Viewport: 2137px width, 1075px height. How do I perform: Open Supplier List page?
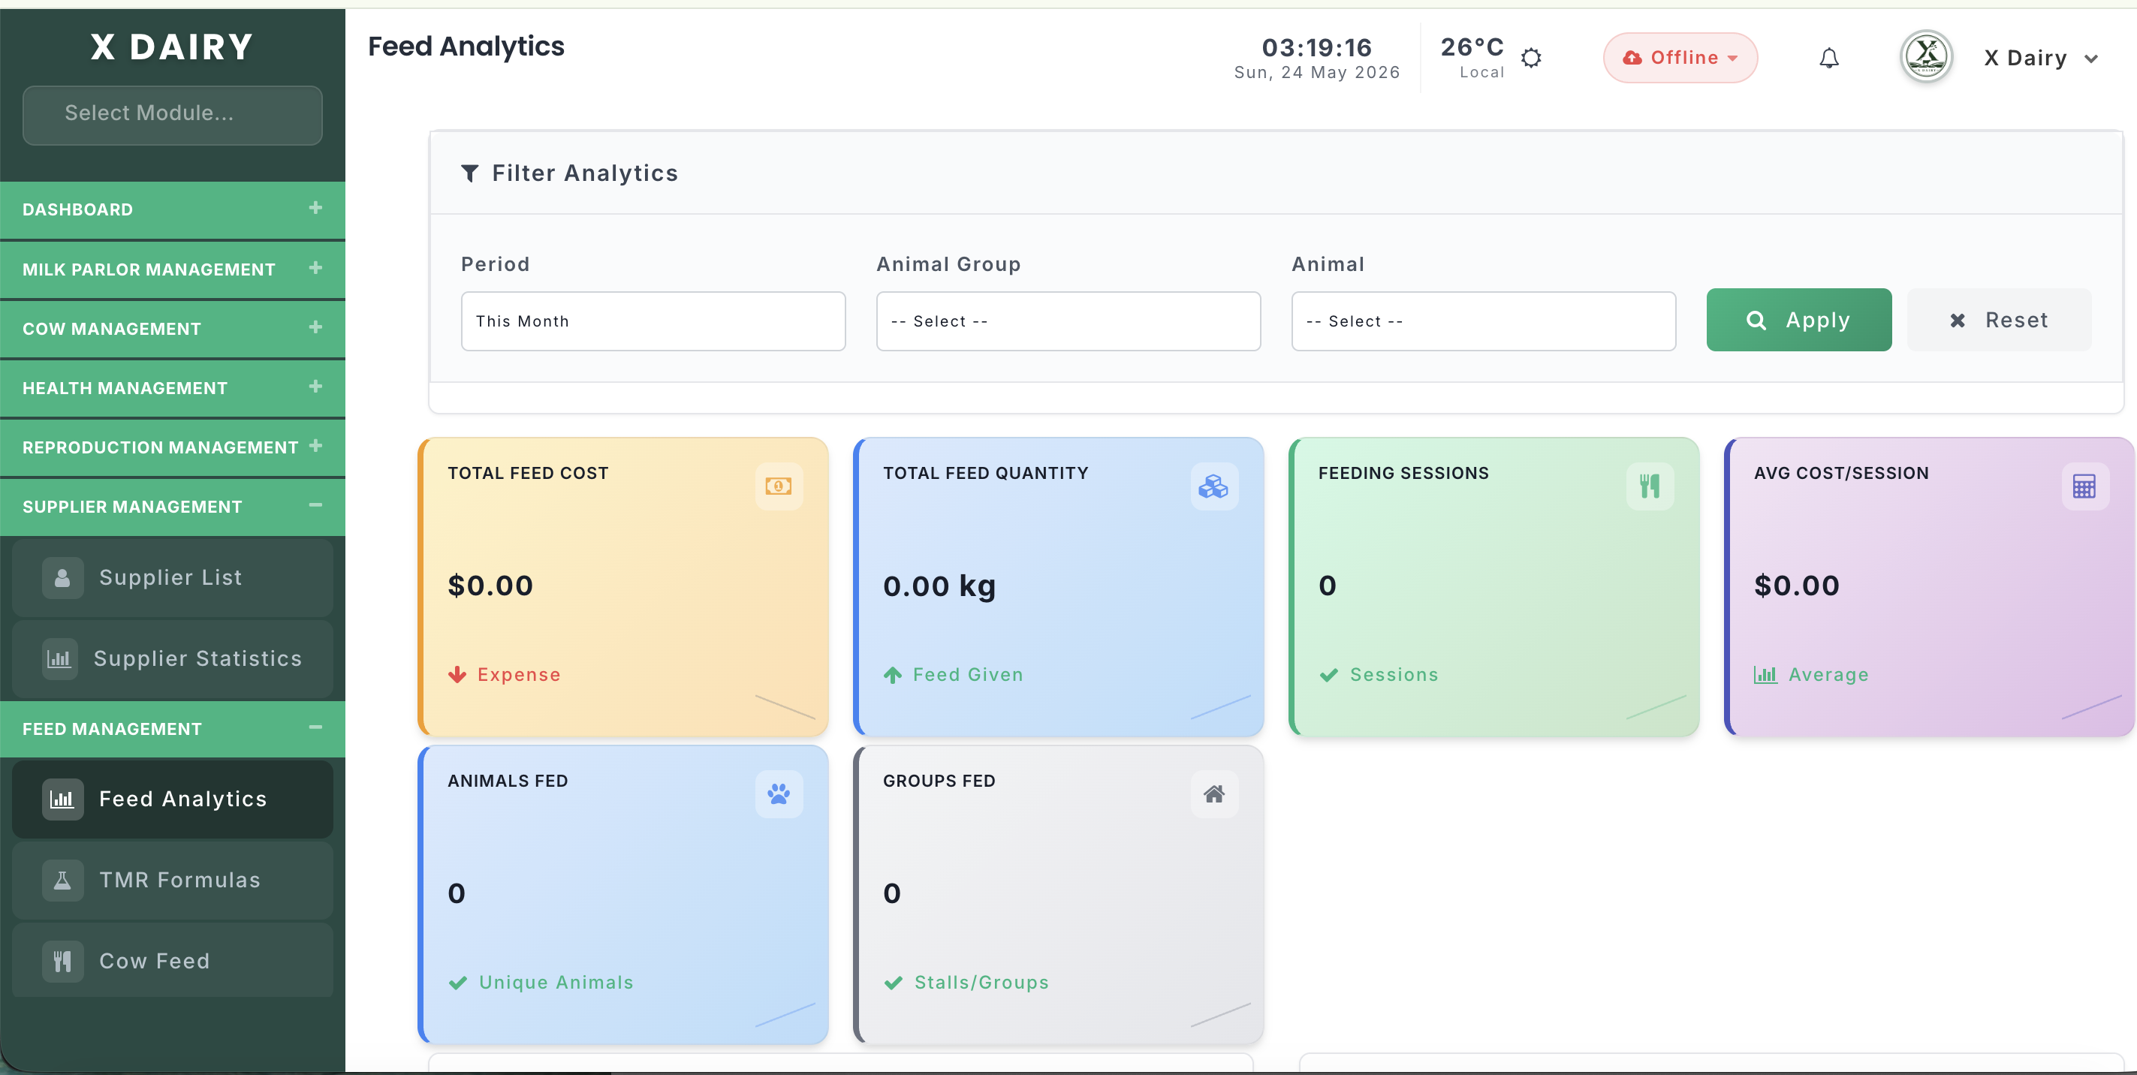tap(173, 578)
